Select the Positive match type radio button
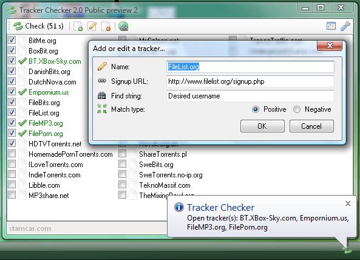The width and height of the screenshot is (360, 260). (256, 109)
